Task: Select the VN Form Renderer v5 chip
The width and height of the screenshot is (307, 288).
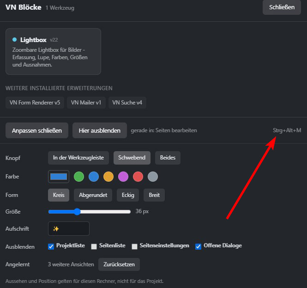Action: coord(35,103)
